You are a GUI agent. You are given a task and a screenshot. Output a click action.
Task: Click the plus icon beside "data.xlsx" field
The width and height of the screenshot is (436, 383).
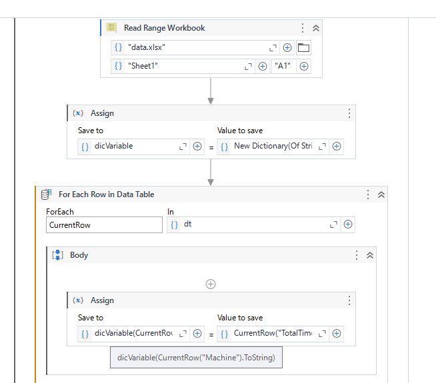287,48
